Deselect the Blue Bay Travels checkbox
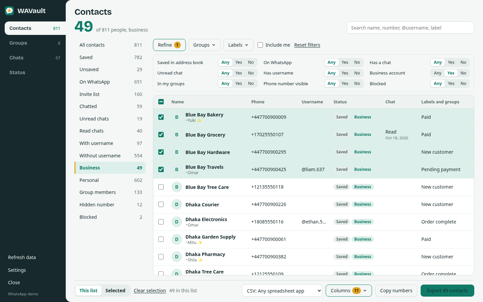This screenshot has width=483, height=302. [161, 169]
